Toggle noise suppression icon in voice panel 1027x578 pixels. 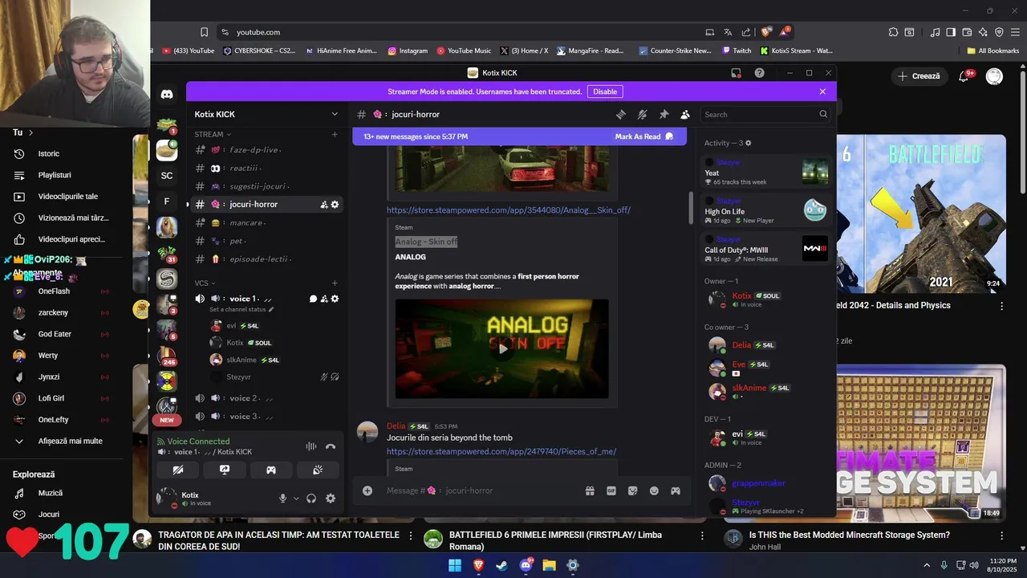311,446
